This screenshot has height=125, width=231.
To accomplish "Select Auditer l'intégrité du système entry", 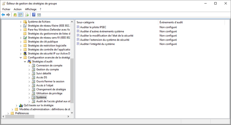I will coord(97,44).
